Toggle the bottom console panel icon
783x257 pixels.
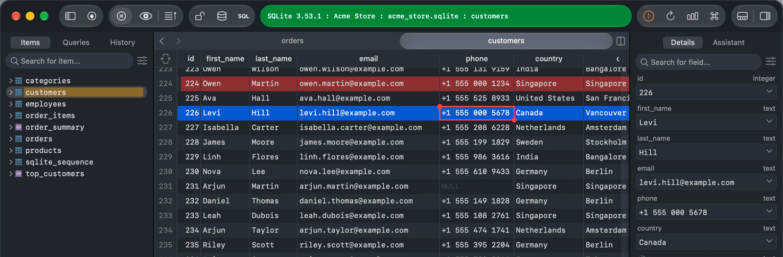click(x=742, y=16)
